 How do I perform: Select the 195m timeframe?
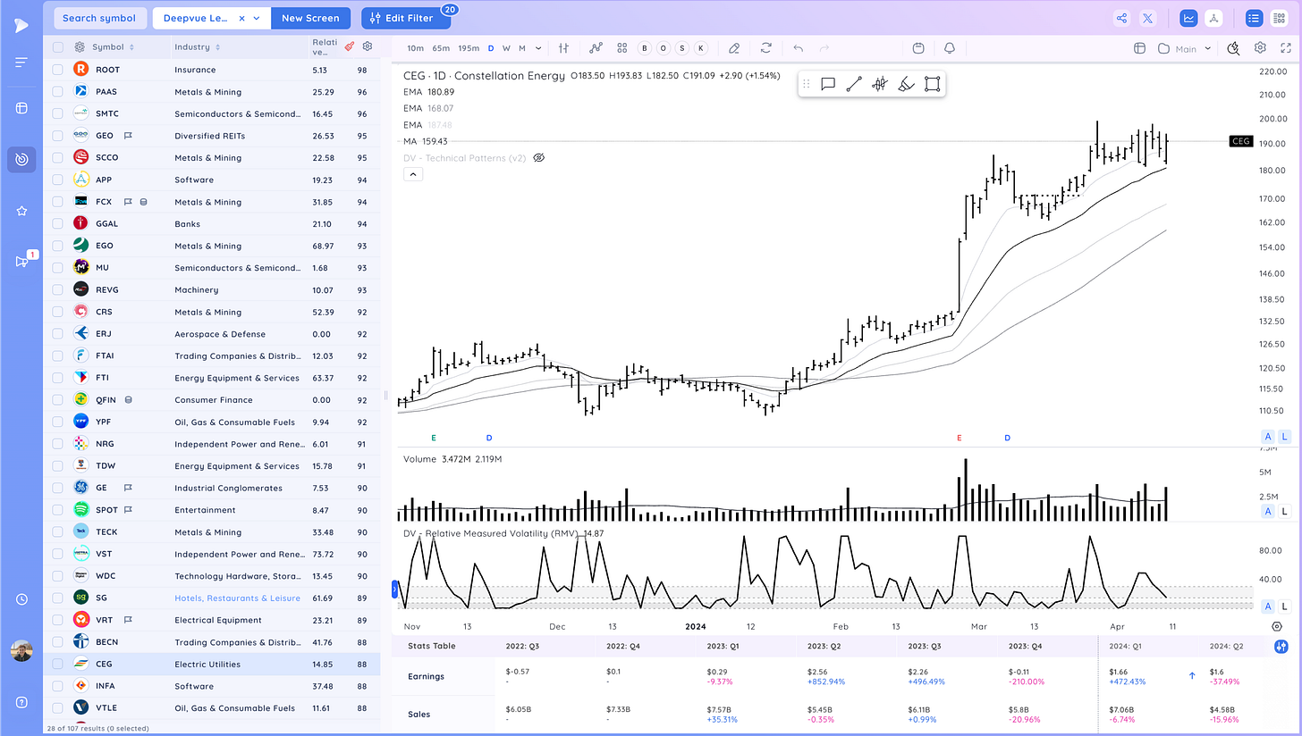coord(469,48)
